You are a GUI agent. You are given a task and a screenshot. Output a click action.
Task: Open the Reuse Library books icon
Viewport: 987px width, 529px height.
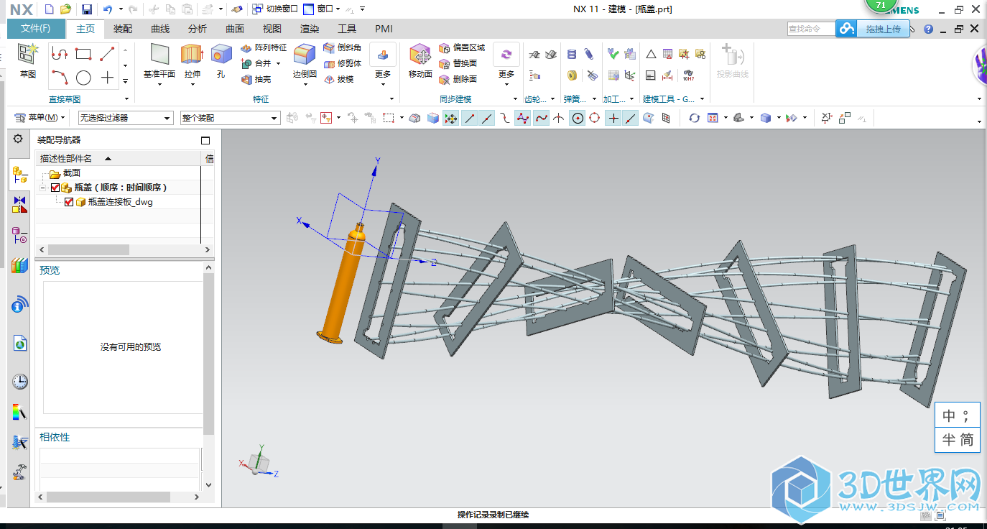[19, 266]
